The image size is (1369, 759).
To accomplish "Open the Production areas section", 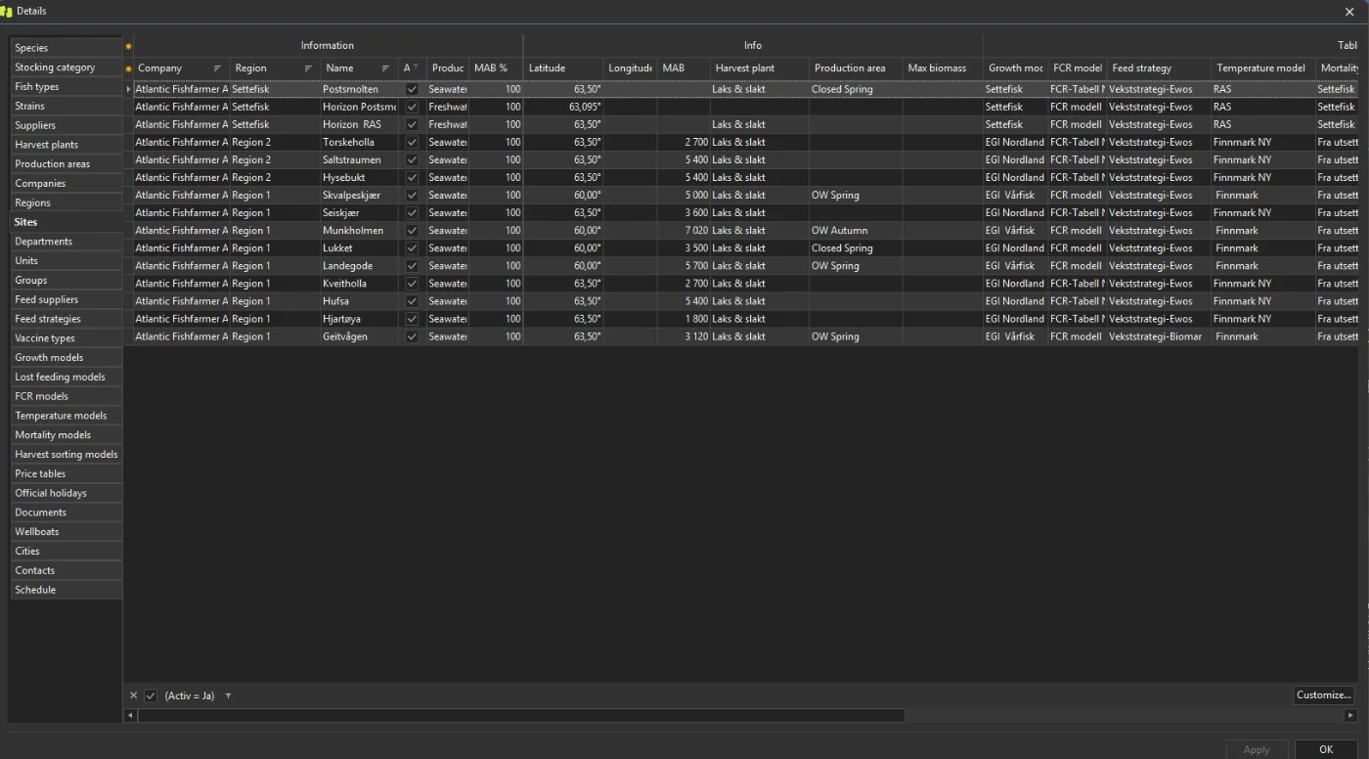I will click(66, 164).
